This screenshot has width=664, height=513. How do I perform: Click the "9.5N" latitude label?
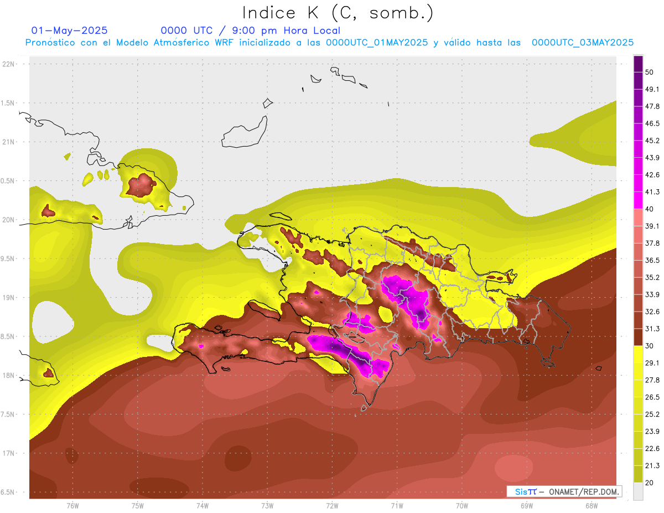pos(8,259)
